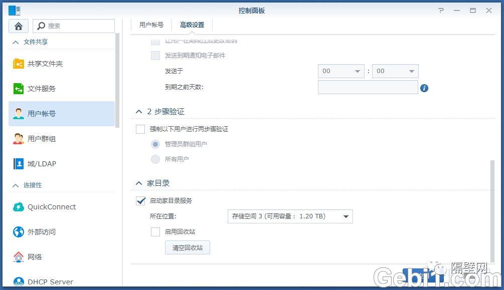Open the DHCP Server icon
504x290 pixels.
pos(19,281)
